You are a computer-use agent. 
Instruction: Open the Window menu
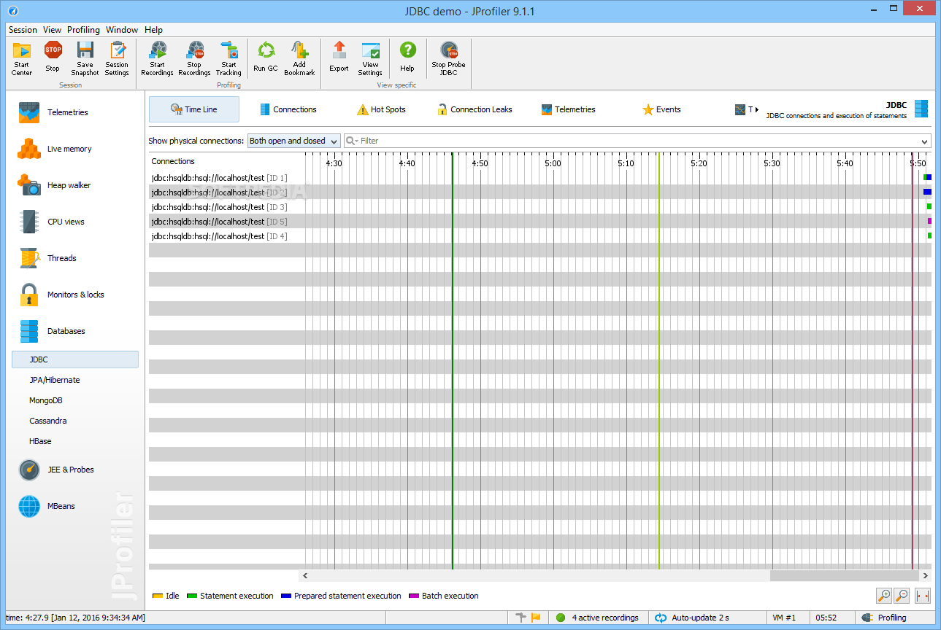[x=122, y=30]
